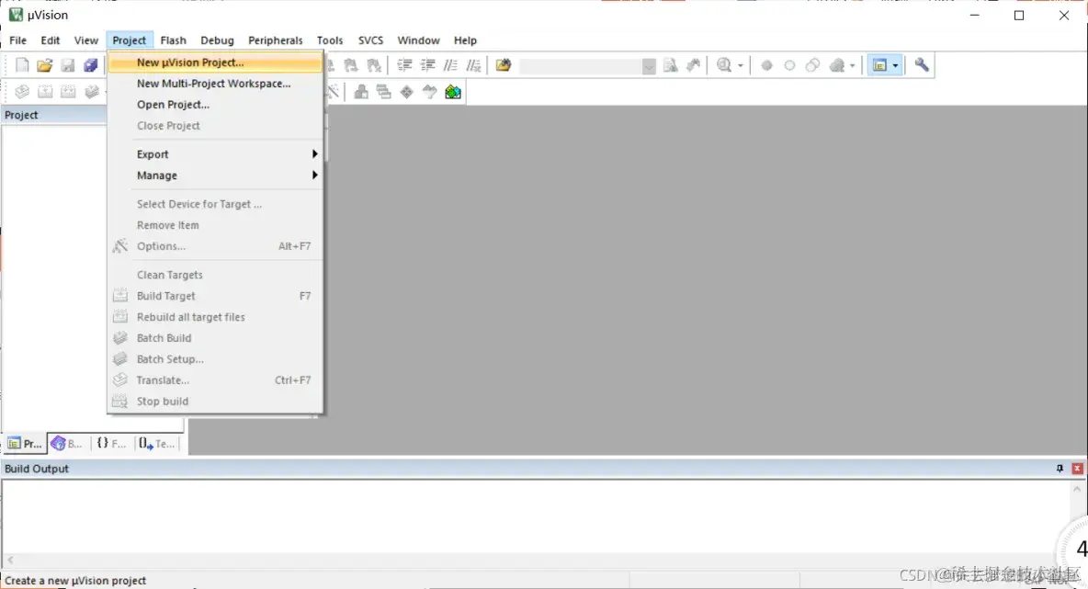Screen dimensions: 1088x589
Task: Click the Translate file icon in build toolbar
Action: coord(22,92)
